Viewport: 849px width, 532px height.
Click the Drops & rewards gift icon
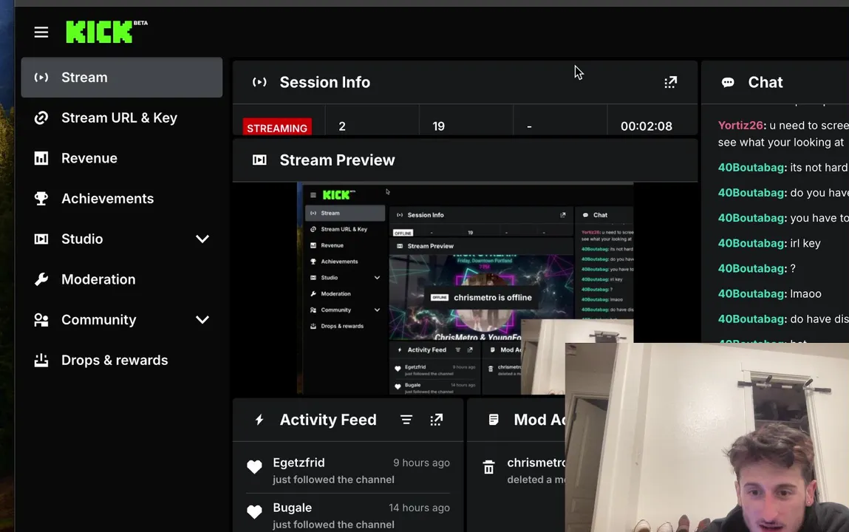coord(41,361)
